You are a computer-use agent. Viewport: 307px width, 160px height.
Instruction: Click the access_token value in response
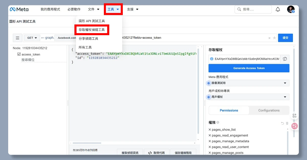(151, 54)
